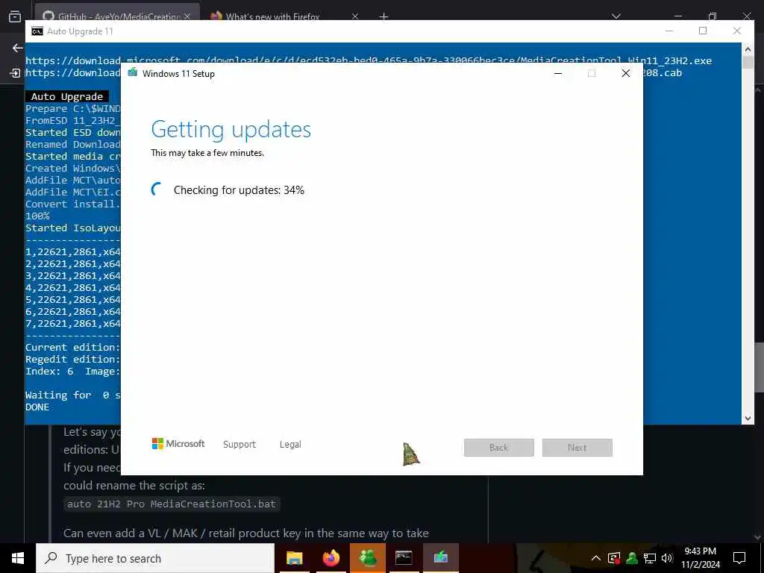Restore down the Firefox window

point(713,16)
